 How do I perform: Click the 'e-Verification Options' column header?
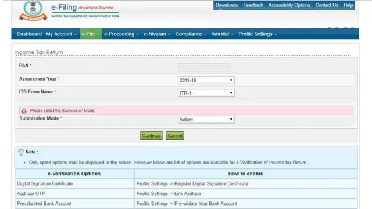tap(74, 174)
